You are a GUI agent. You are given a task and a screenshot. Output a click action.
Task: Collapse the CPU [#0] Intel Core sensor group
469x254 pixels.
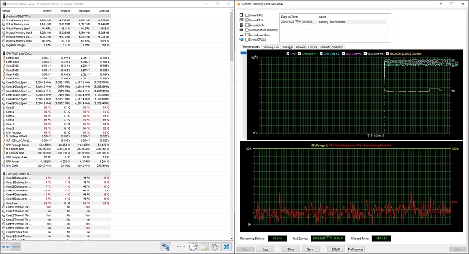pos(57,53)
